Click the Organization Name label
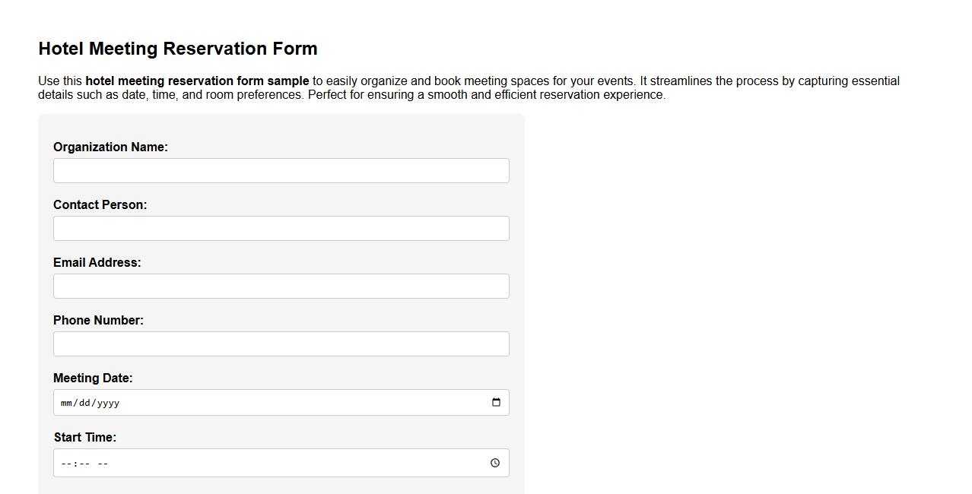The width and height of the screenshot is (972, 494). click(110, 147)
